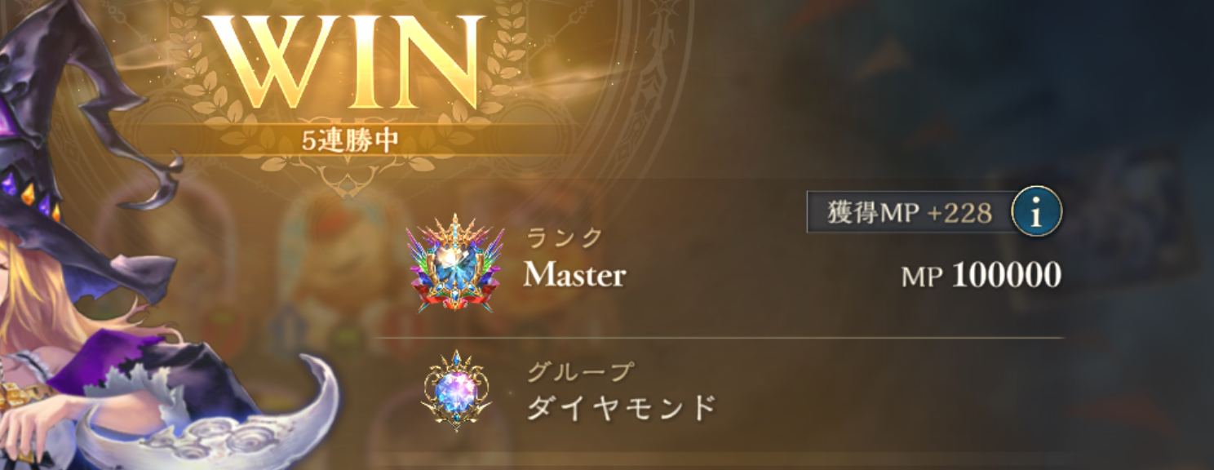Click the ダイヤモンド group name
The image size is (1214, 470).
click(621, 406)
